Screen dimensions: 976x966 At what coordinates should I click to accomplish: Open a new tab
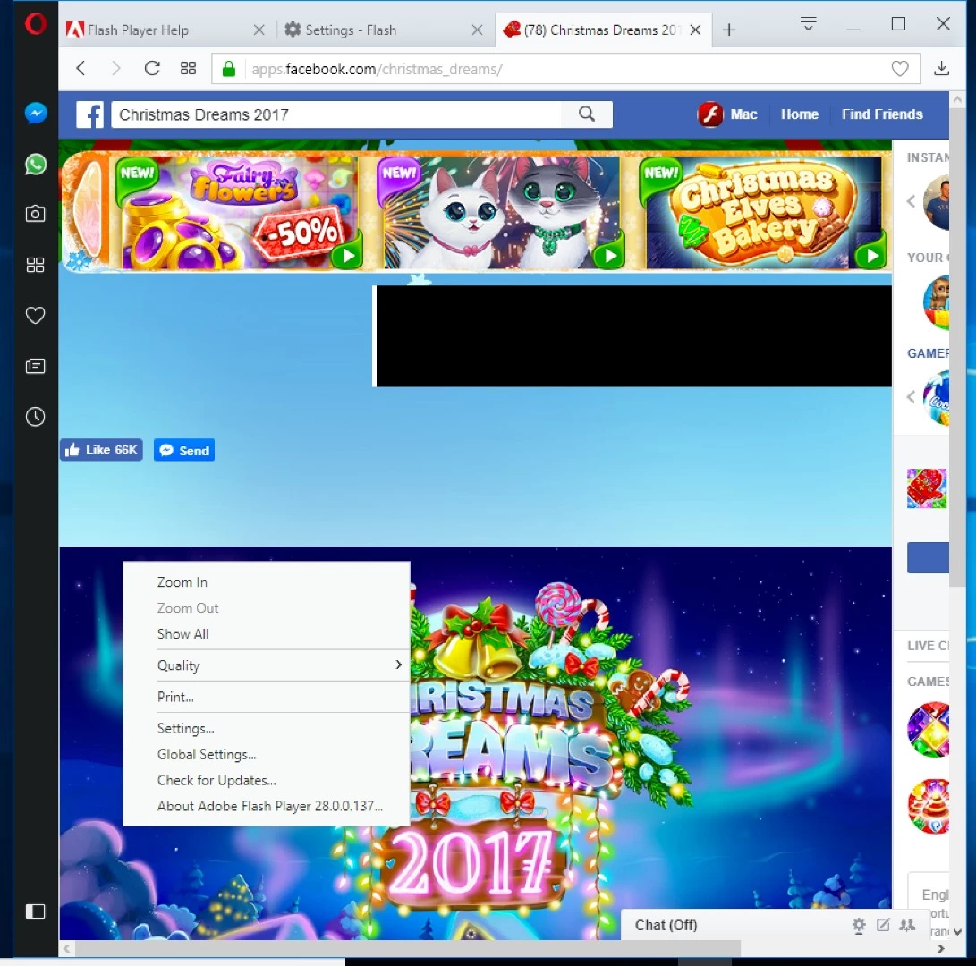[729, 30]
